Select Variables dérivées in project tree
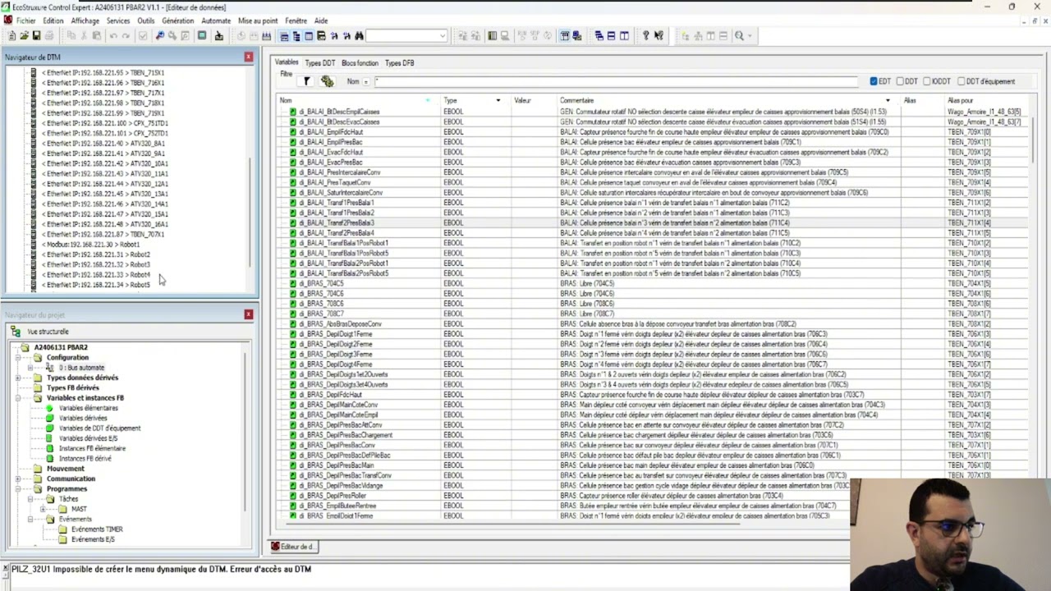The height and width of the screenshot is (591, 1051). click(x=83, y=419)
